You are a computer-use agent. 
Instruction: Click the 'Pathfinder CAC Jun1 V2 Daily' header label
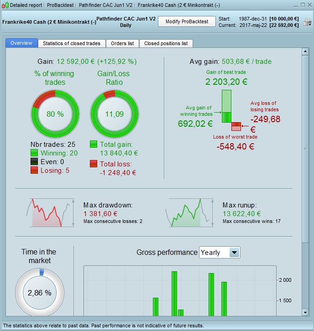[126, 22]
